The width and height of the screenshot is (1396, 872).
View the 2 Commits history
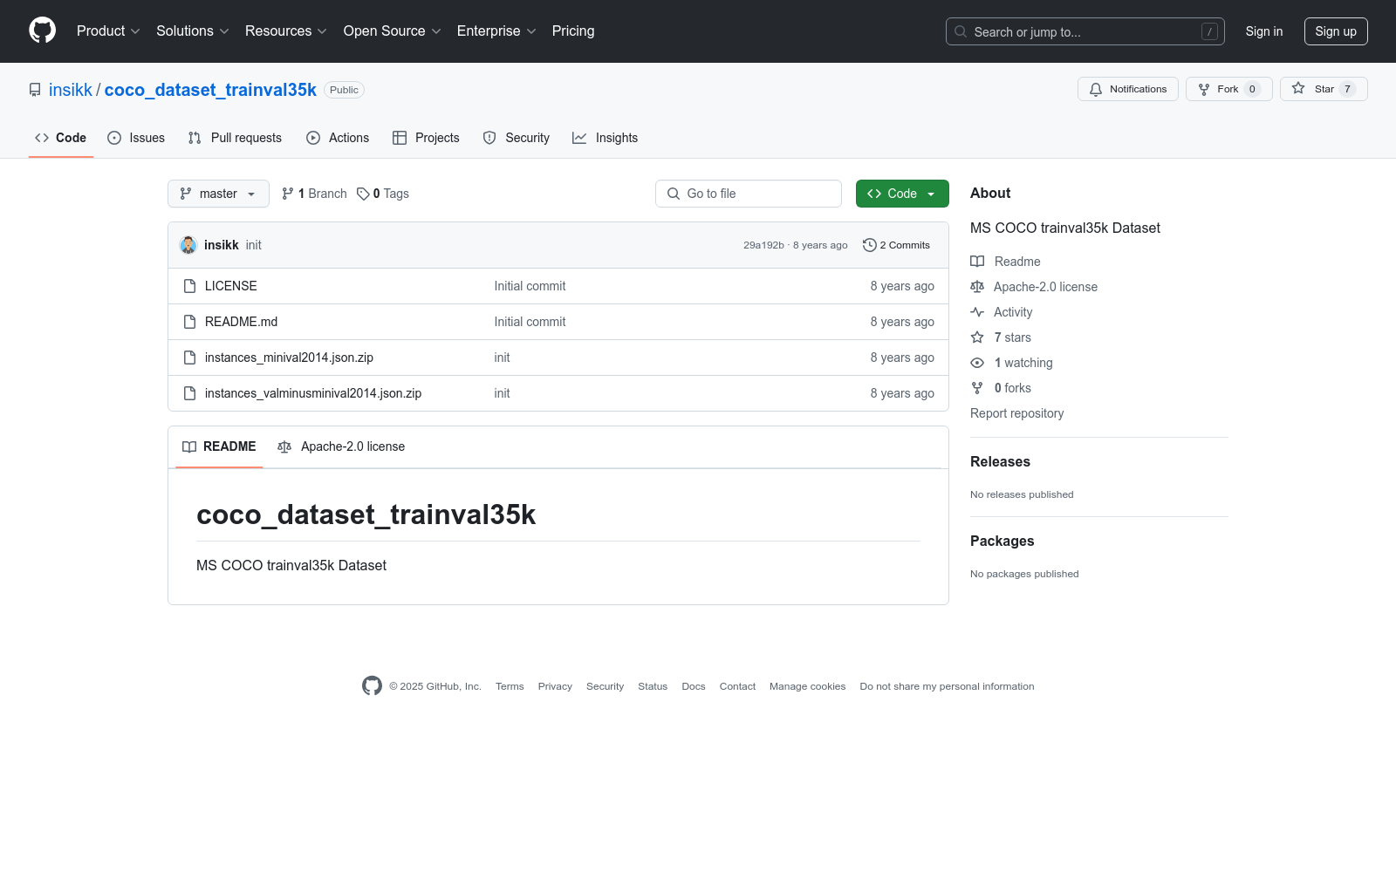(x=896, y=245)
